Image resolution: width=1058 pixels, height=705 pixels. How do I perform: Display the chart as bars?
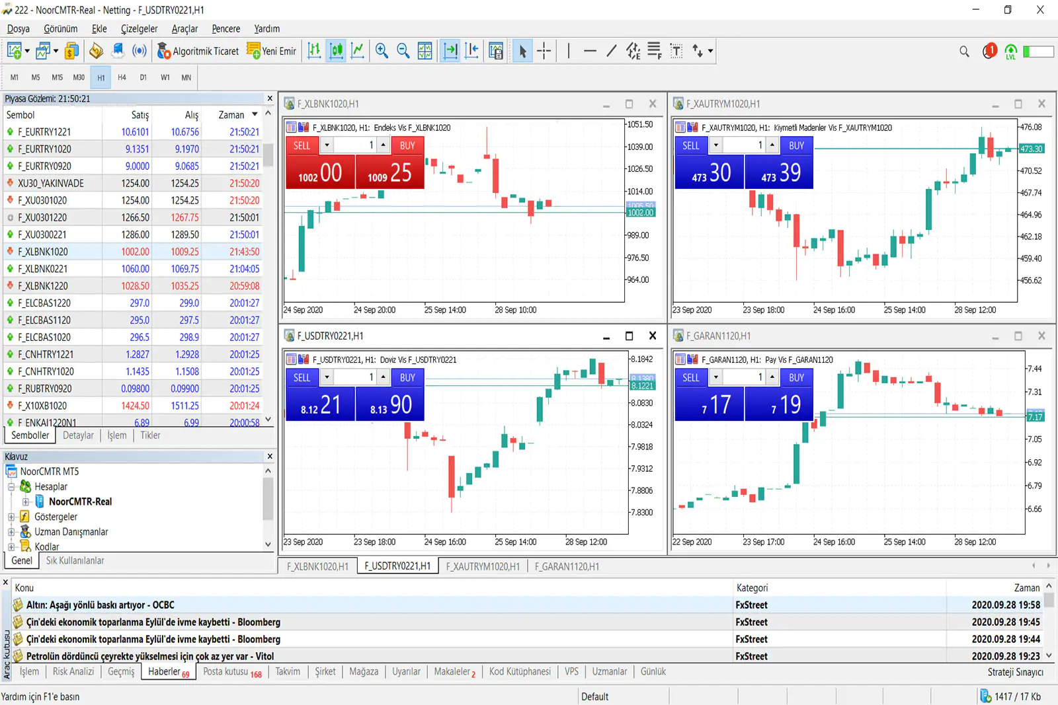(x=314, y=51)
